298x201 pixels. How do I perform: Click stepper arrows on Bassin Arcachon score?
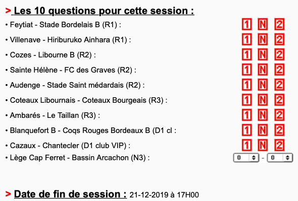point(287,158)
